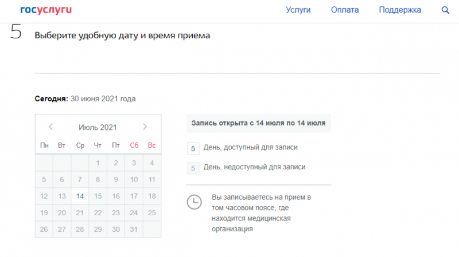Click calendar day 21
Image resolution: width=459 pixels, height=257 pixels.
(x=80, y=213)
